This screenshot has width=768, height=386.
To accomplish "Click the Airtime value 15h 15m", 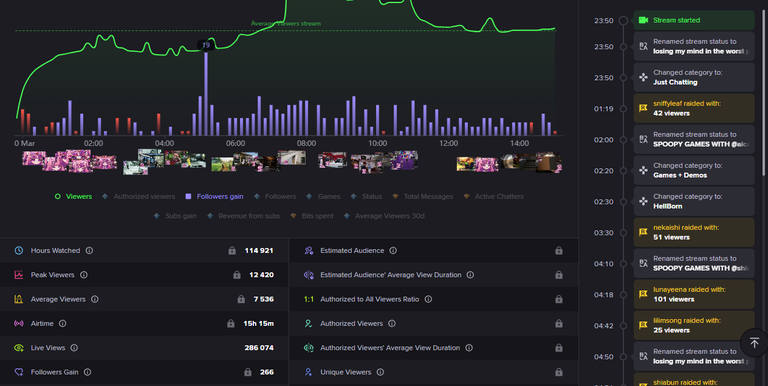I will coord(258,323).
